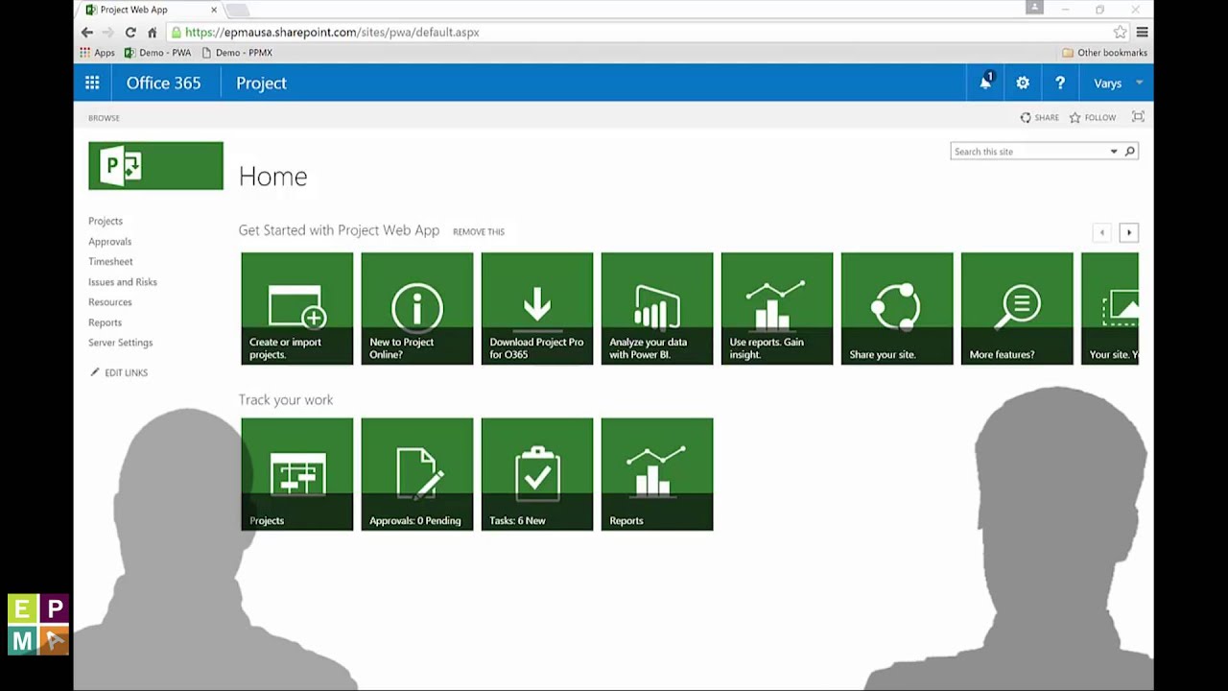
Task: Open Issues and Risks link
Action: pos(123,282)
